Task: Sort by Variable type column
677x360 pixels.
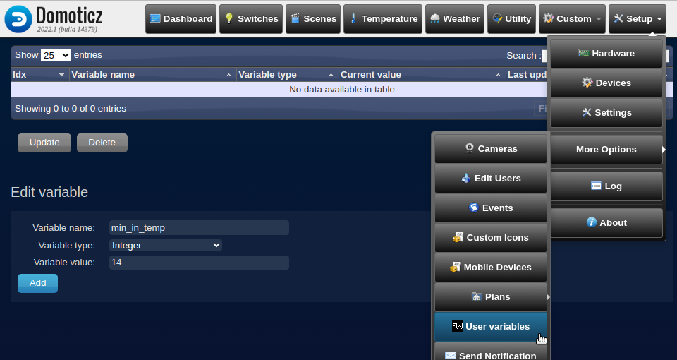Action: tap(288, 75)
